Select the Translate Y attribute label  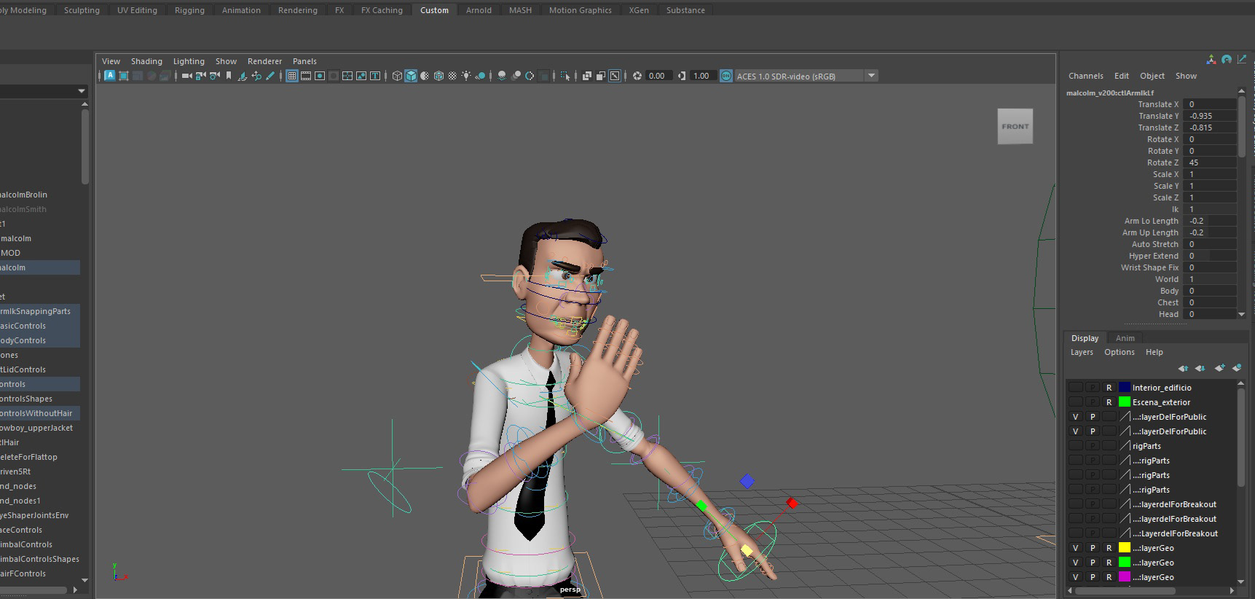click(x=1158, y=116)
